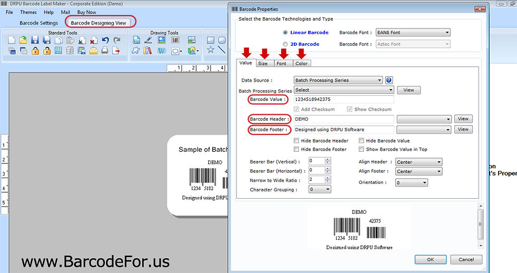517x273 pixels.
Task: Click the Save As icon
Action: [x=47, y=40]
